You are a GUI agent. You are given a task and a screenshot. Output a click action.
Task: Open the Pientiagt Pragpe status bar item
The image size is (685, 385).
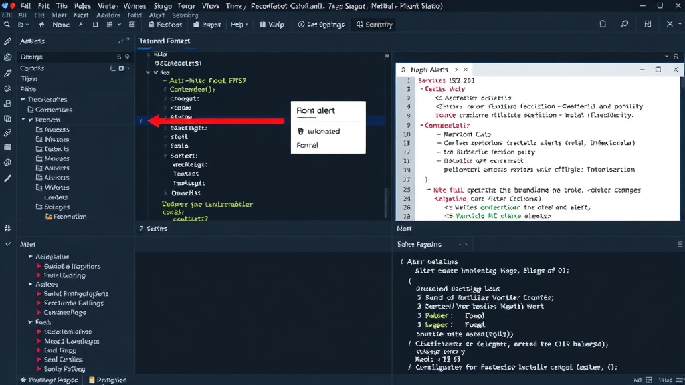(x=49, y=380)
